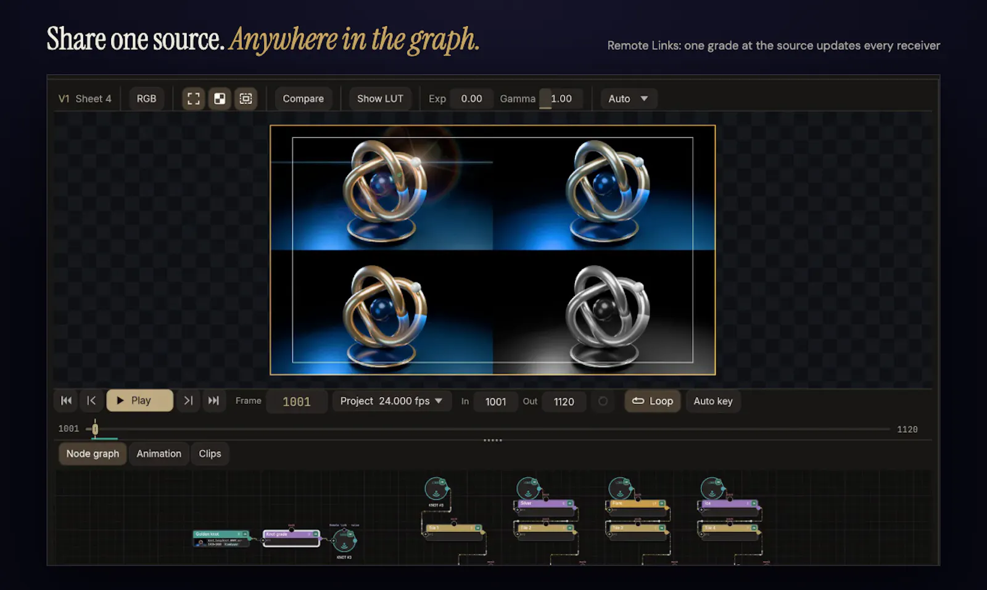This screenshot has width=987, height=590.
Task: Click the remote link receiver above Silver node
Action: point(528,489)
